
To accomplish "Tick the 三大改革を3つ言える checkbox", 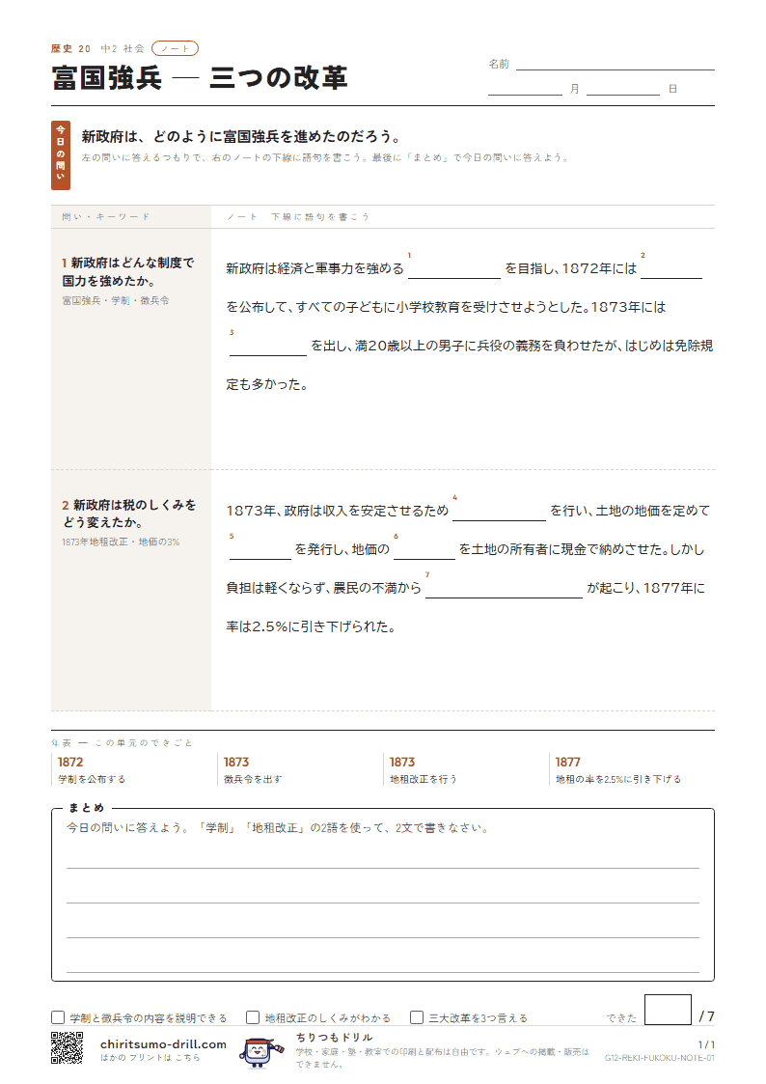I will pyautogui.click(x=417, y=1017).
